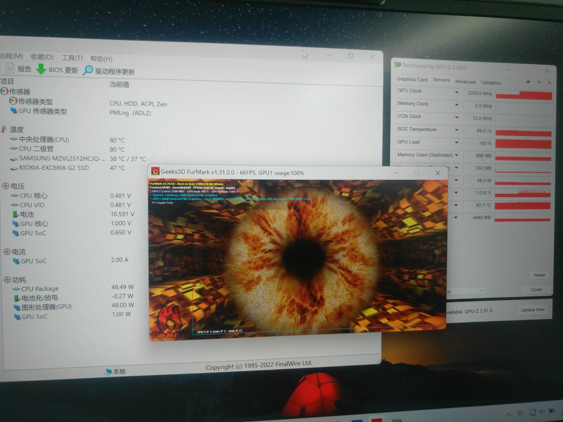
Task: Click the 电池充/放电 battery icon
Action: (x=17, y=298)
